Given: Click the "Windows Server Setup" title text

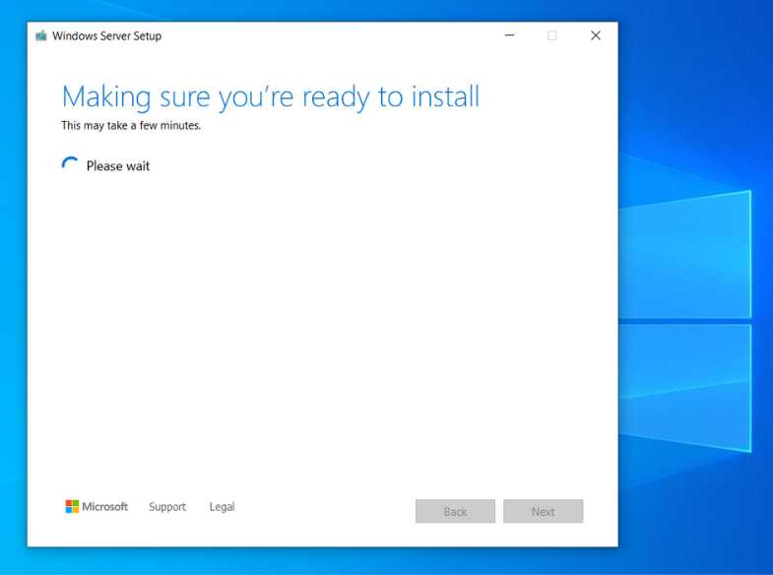Looking at the screenshot, I should (x=106, y=36).
